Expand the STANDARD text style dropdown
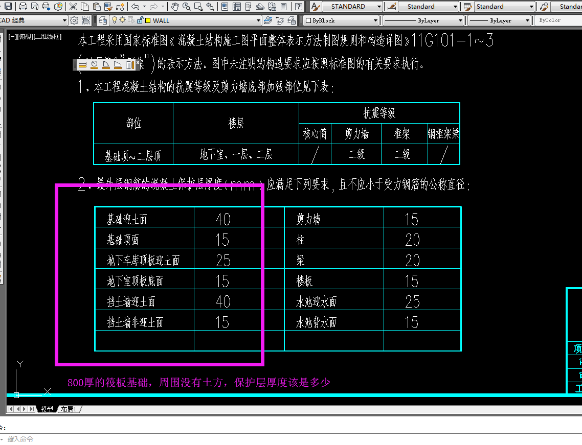The image size is (582, 445). click(379, 6)
